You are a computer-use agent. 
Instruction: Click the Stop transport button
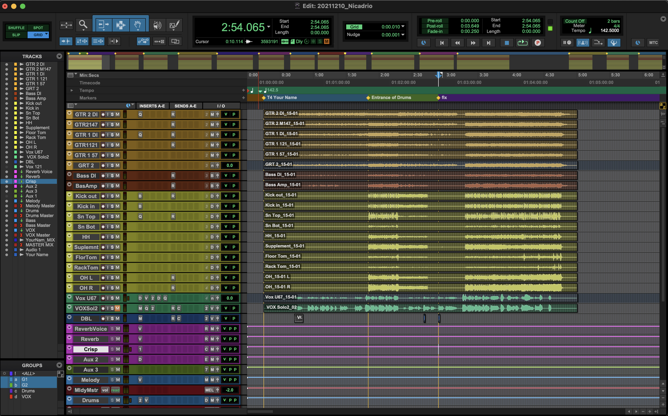[x=507, y=43]
